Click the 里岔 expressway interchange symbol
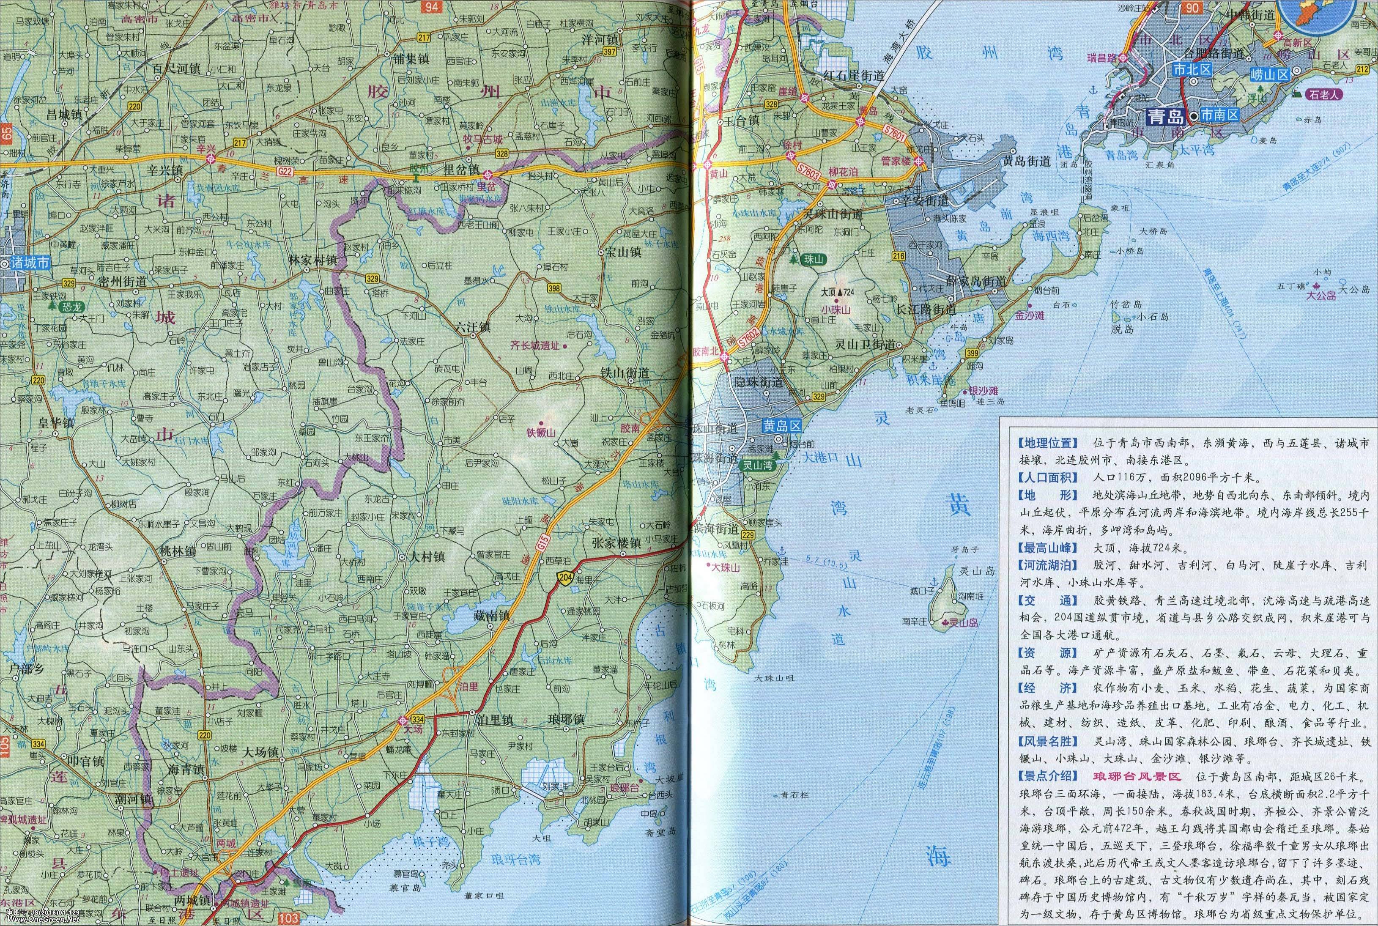Screen dimensions: 1378x926 click(x=488, y=174)
